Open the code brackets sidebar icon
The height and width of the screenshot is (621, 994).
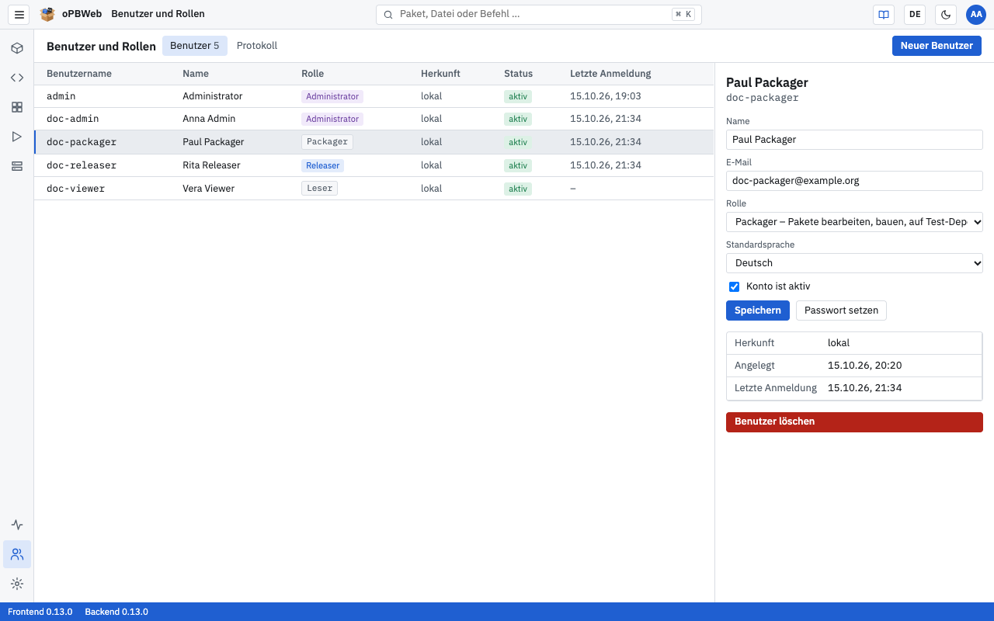click(x=17, y=78)
